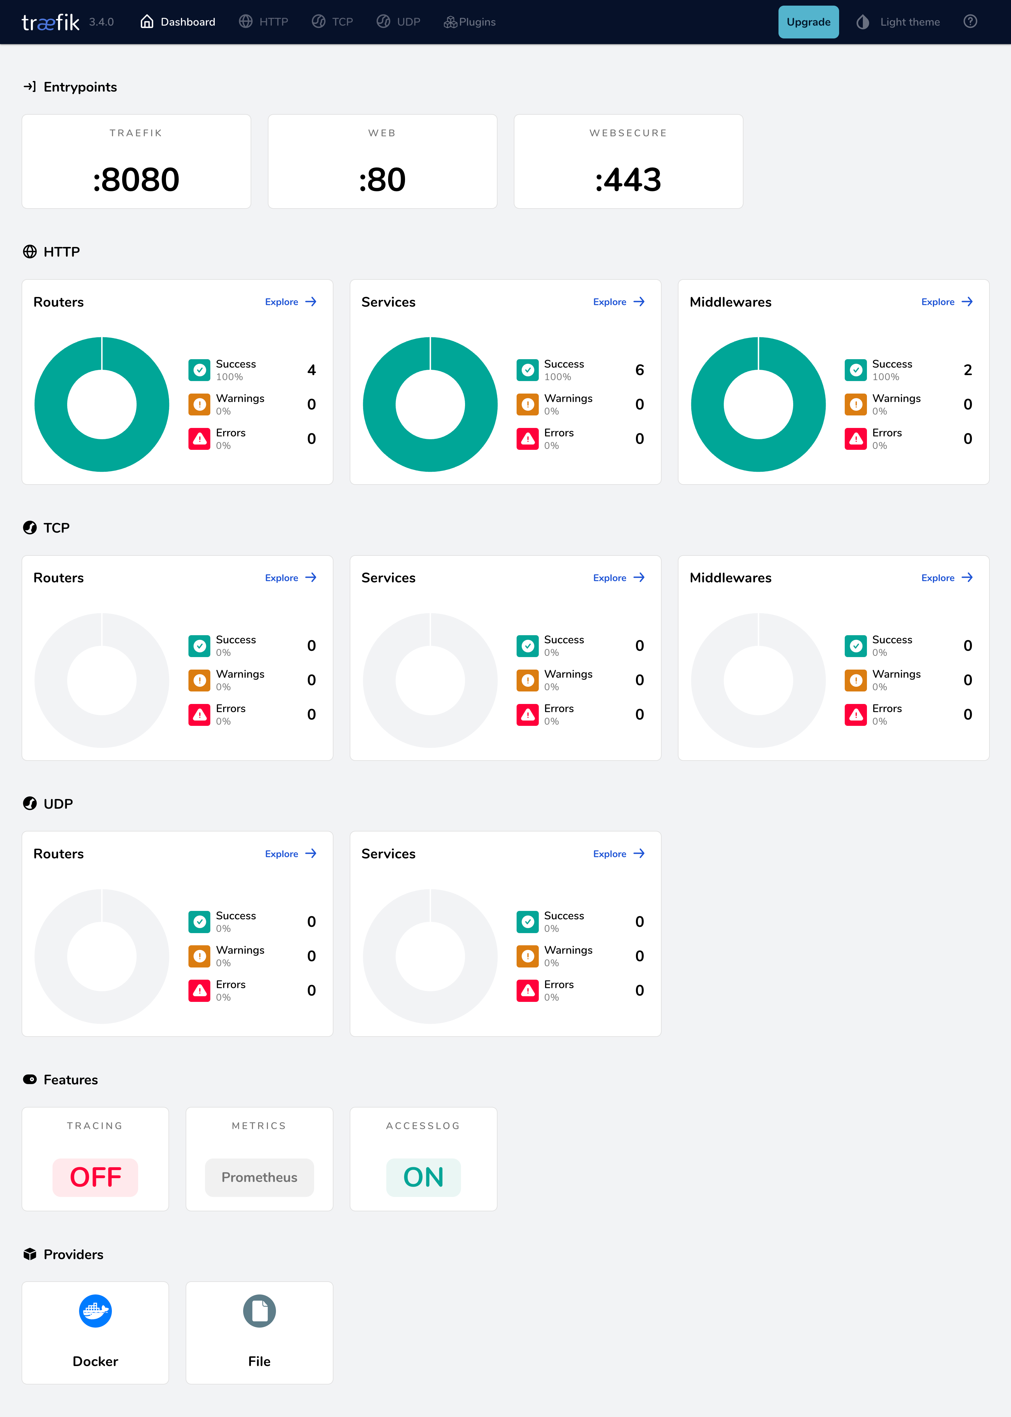Click the Upgrade button
1011x1417 pixels.
point(808,22)
